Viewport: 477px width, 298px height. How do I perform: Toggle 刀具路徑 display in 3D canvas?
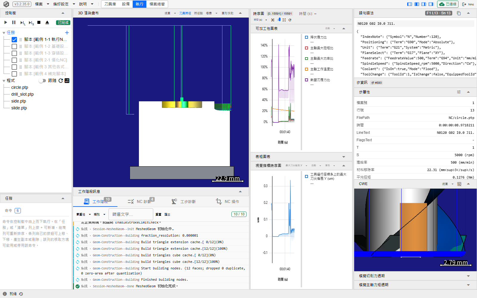(185, 13)
